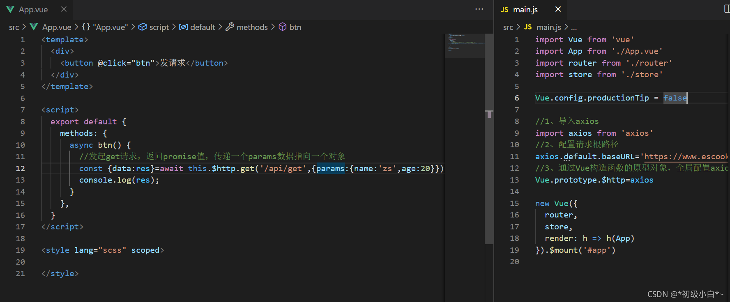Click "Vue.prototype.$http=axios" line

594,180
